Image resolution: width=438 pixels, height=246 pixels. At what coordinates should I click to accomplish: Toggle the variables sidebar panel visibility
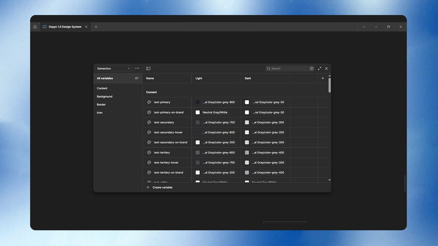[148, 68]
